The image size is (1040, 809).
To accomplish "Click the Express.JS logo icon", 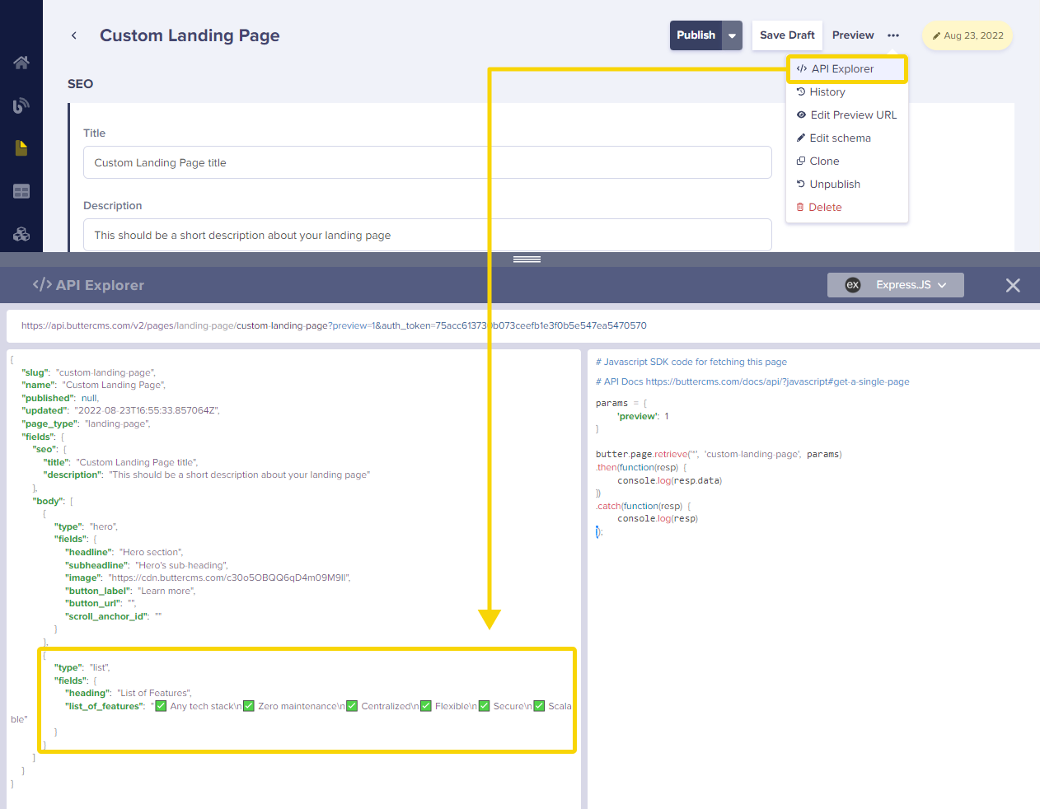I will [853, 285].
